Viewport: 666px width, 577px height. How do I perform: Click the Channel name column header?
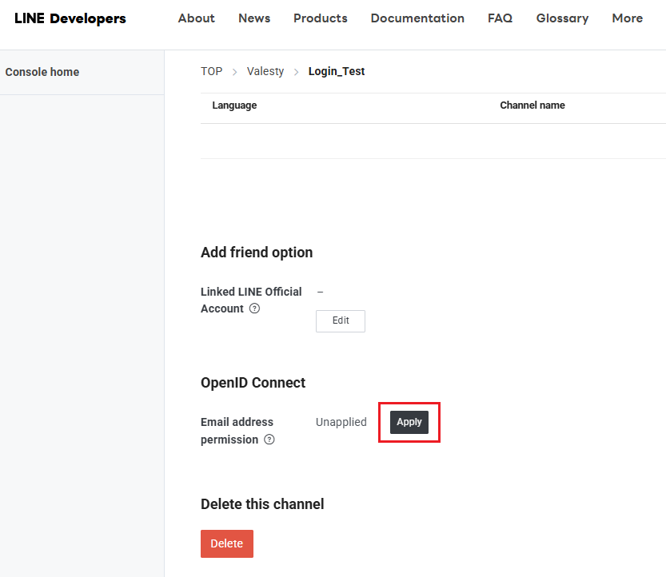point(532,105)
